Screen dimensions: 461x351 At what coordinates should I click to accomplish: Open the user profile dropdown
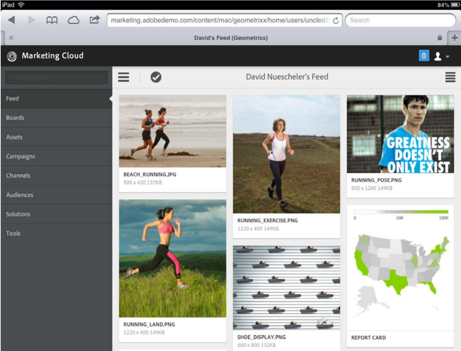click(442, 56)
